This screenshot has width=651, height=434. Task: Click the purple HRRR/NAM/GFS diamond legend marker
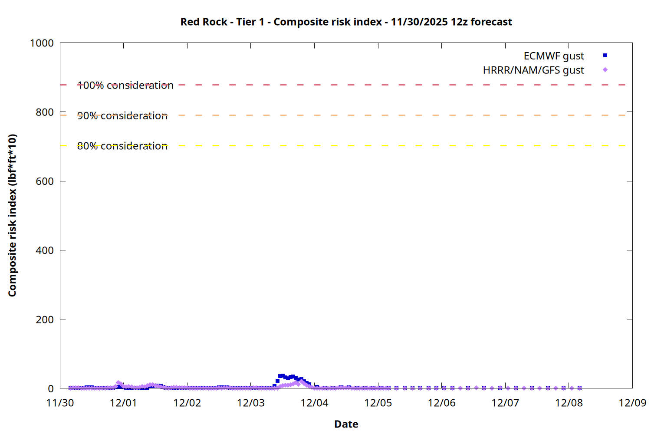tap(605, 70)
